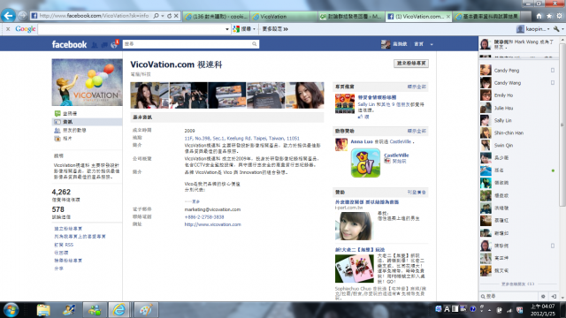Close the Google toolbar with its X
Screen dimensions: 566x318
point(8,29)
